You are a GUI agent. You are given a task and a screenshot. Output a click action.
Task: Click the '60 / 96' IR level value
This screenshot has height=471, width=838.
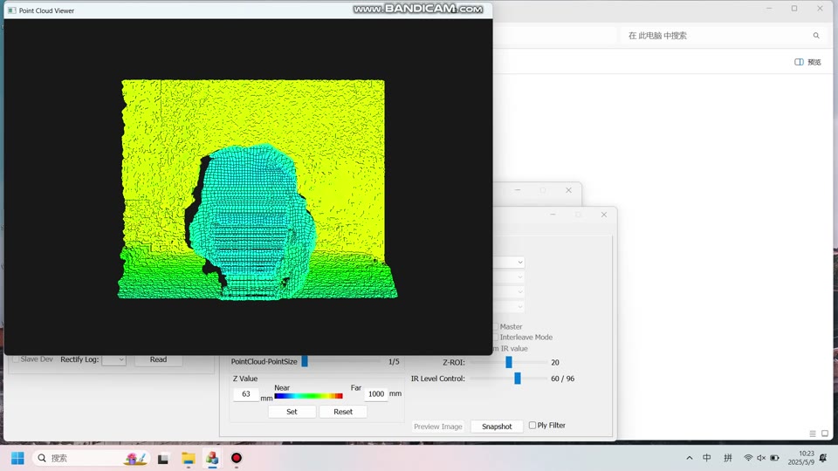tap(563, 379)
